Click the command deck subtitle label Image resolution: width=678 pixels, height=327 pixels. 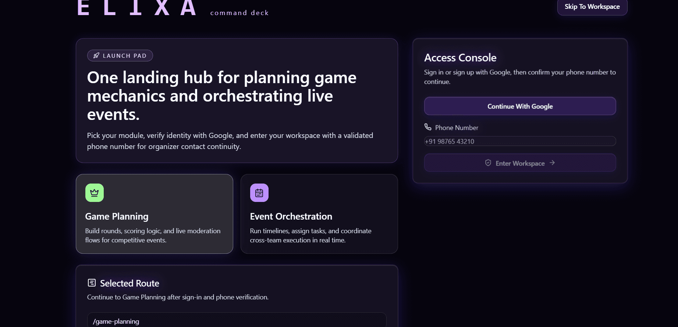point(239,13)
